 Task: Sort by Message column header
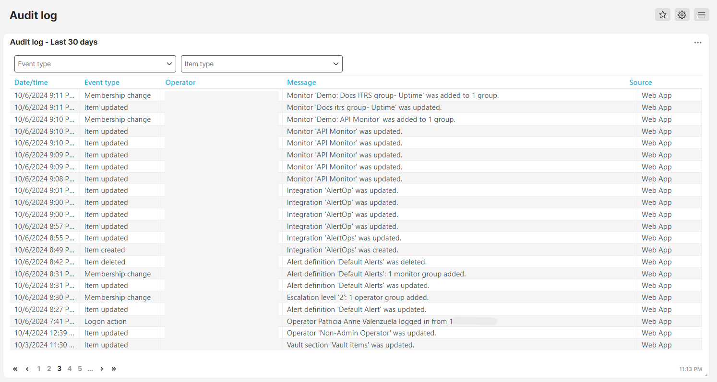(301, 83)
